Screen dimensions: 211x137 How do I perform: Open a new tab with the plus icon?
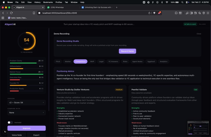[x=117, y=7]
